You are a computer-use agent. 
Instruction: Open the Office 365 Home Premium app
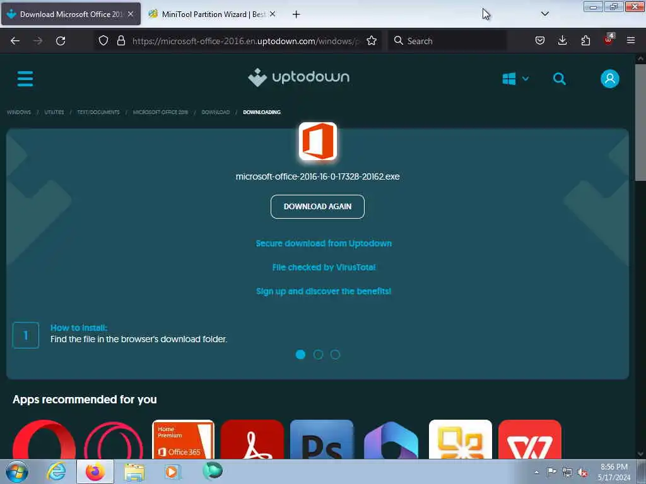click(183, 439)
